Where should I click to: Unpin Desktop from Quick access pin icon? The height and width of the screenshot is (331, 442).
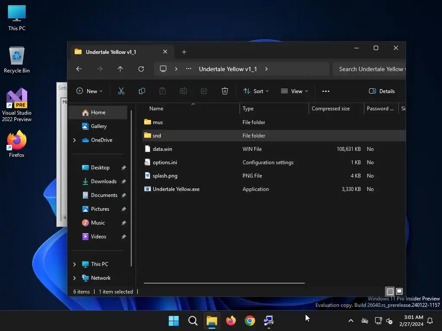click(x=124, y=168)
